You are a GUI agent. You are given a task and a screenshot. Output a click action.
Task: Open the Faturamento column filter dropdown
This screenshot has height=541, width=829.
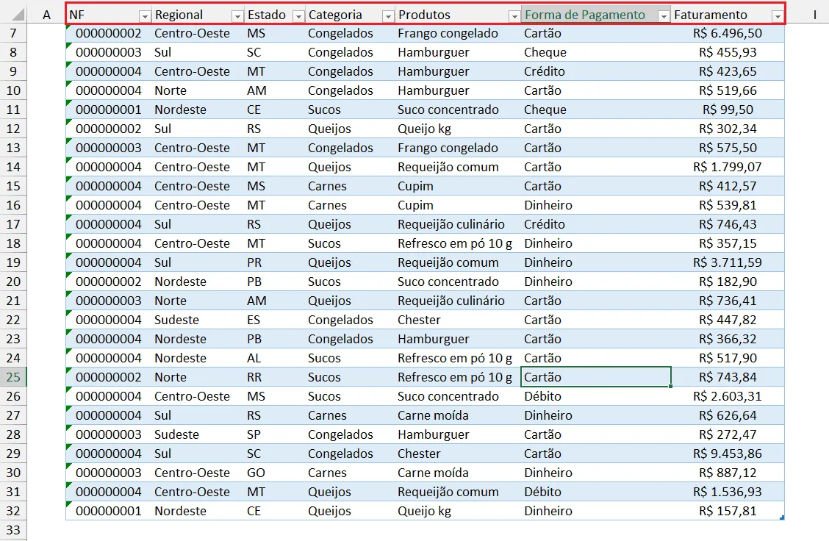pyautogui.click(x=778, y=16)
